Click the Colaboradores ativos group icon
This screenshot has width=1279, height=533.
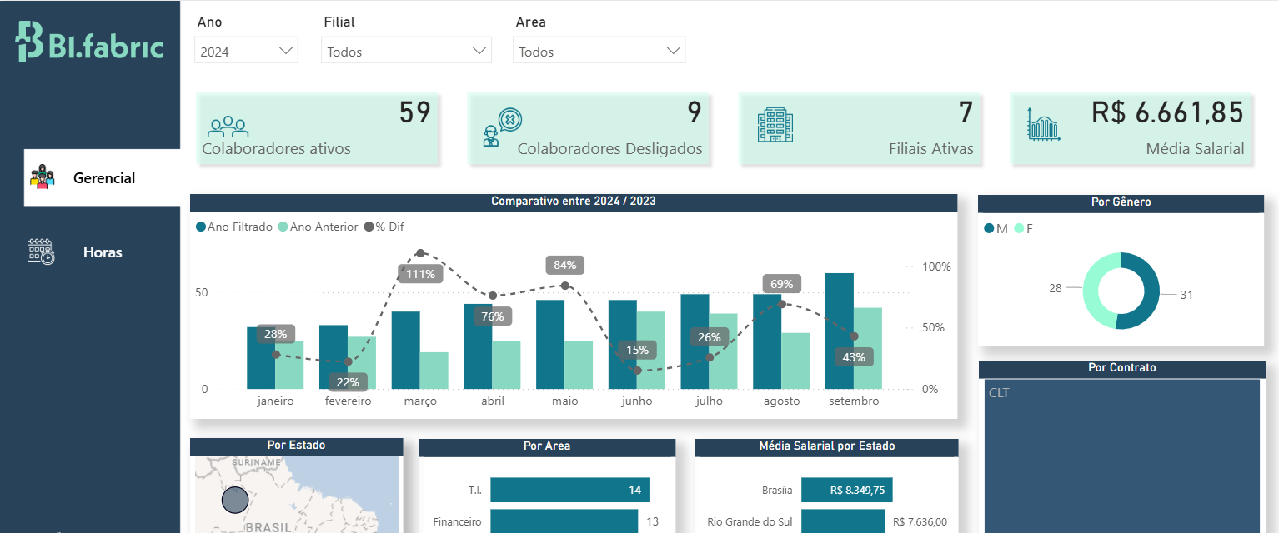[x=228, y=127]
